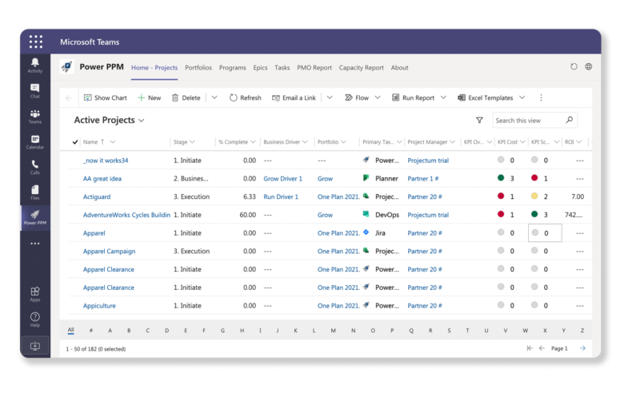This screenshot has height=397, width=640.
Task: Expand the dropdown next to Delete
Action: [x=214, y=97]
